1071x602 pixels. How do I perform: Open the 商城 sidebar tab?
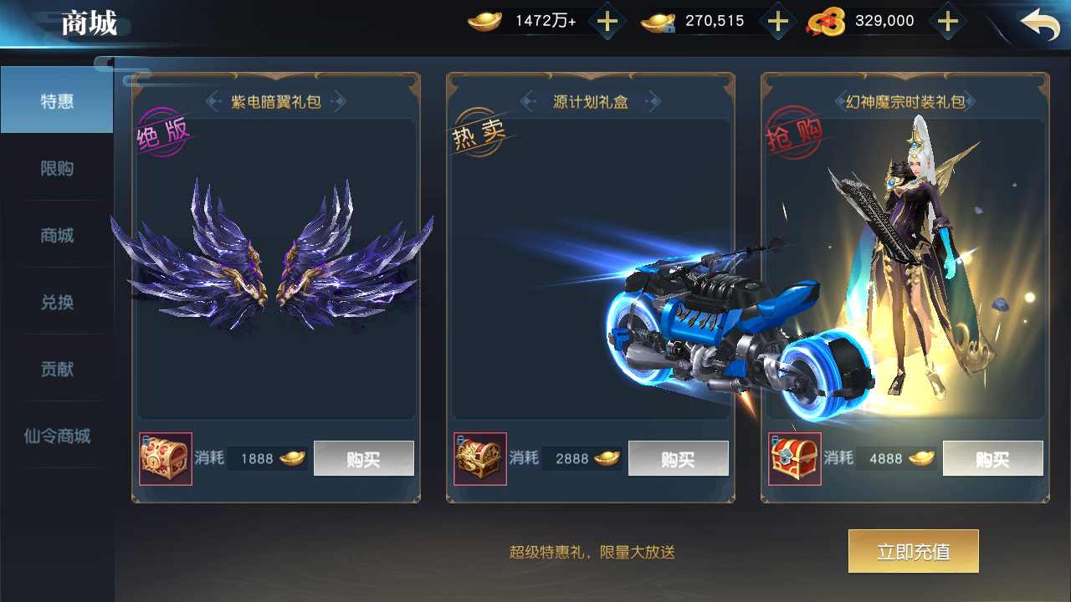[x=57, y=235]
